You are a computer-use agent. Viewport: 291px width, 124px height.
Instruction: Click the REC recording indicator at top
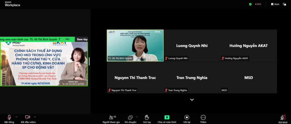click(x=258, y=4)
